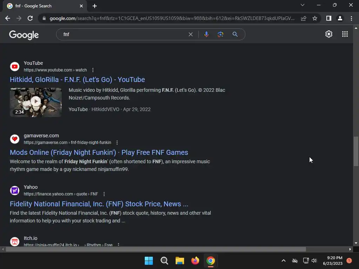Open more options for the Itch.io result
359x269 pixels.
(x=118, y=244)
